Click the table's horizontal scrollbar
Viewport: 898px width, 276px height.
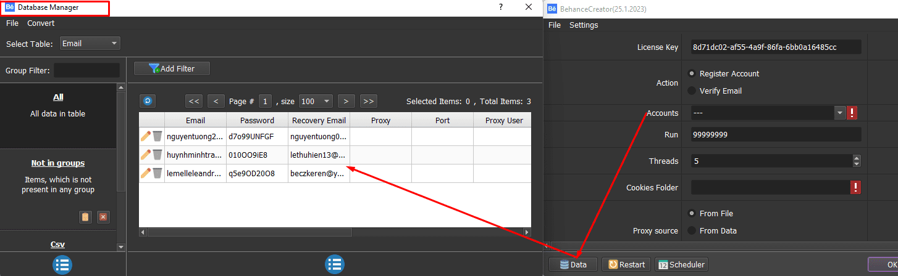click(x=250, y=232)
